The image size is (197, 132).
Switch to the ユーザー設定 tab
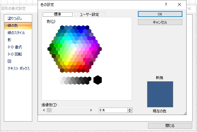pyautogui.click(x=89, y=14)
